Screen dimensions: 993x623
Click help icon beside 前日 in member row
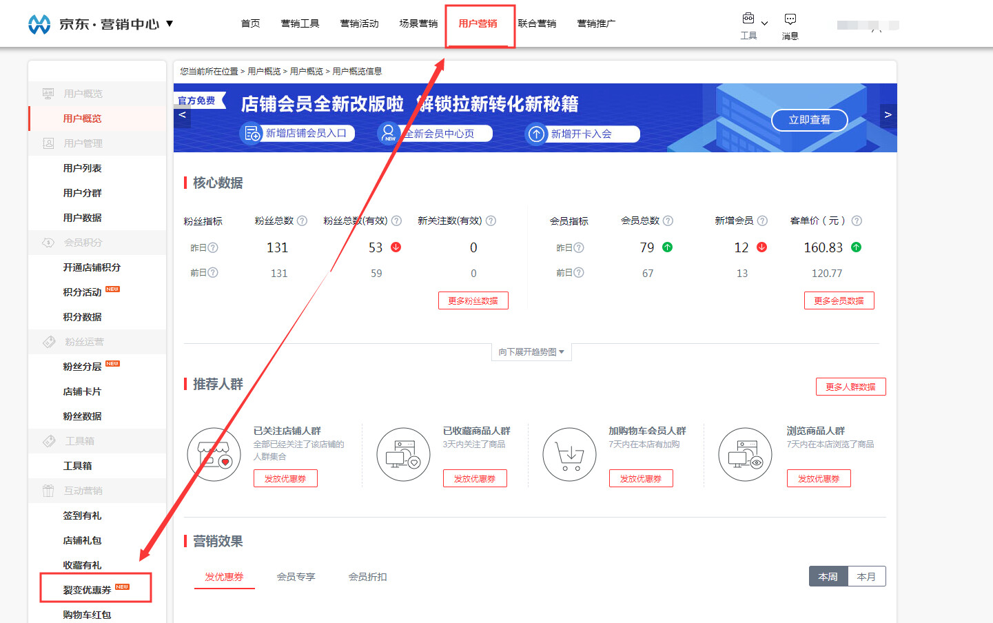point(579,272)
